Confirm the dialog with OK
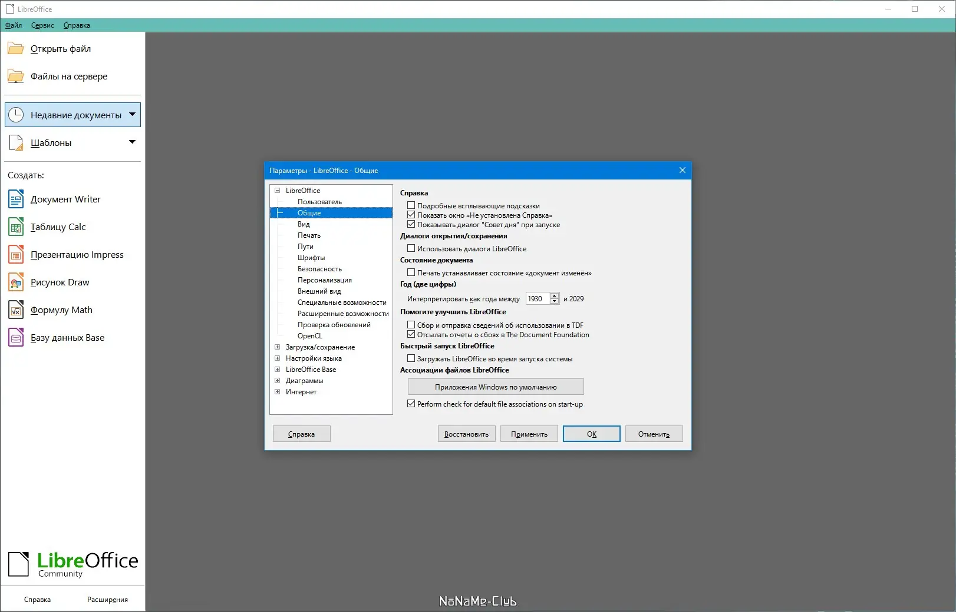The width and height of the screenshot is (956, 612). pyautogui.click(x=592, y=434)
